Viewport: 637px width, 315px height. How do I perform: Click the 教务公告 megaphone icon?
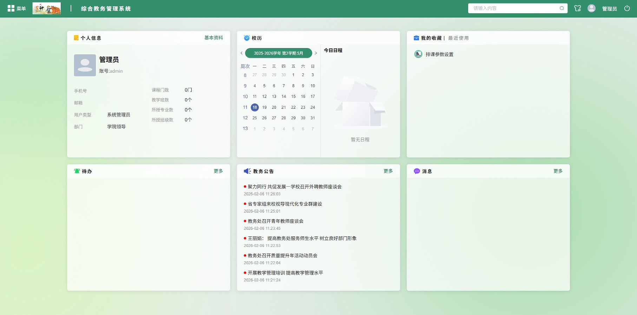coord(247,171)
